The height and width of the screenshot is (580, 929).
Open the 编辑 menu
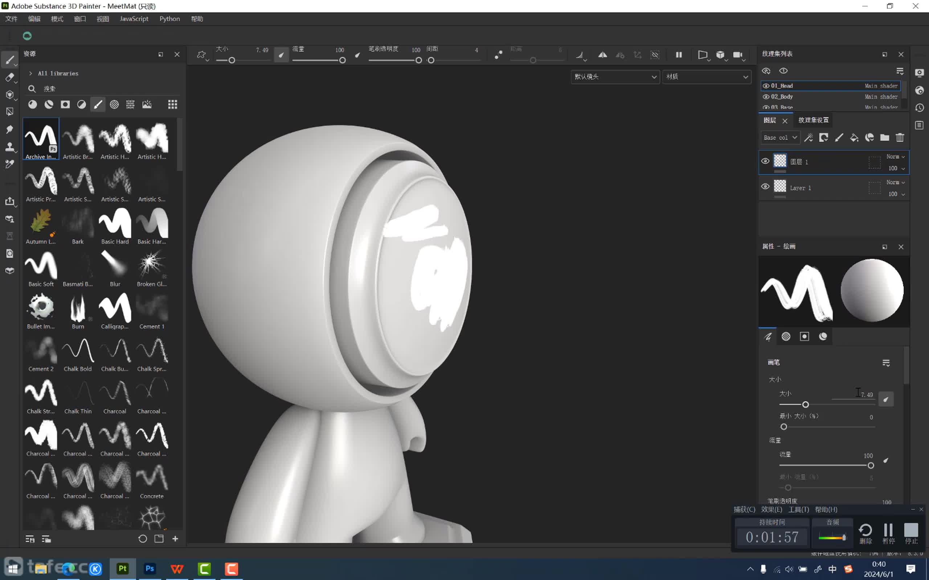[x=34, y=19]
